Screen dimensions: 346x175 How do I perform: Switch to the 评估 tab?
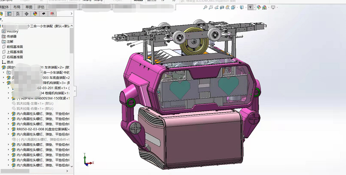click(41, 7)
